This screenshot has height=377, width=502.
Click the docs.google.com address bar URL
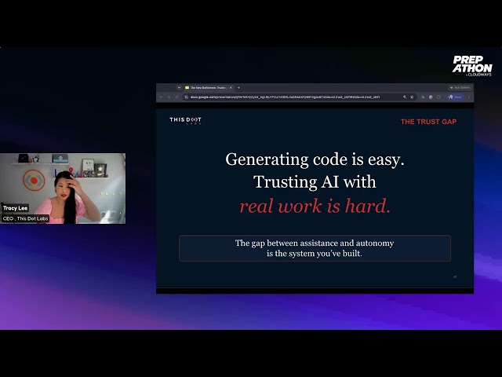tap(285, 97)
